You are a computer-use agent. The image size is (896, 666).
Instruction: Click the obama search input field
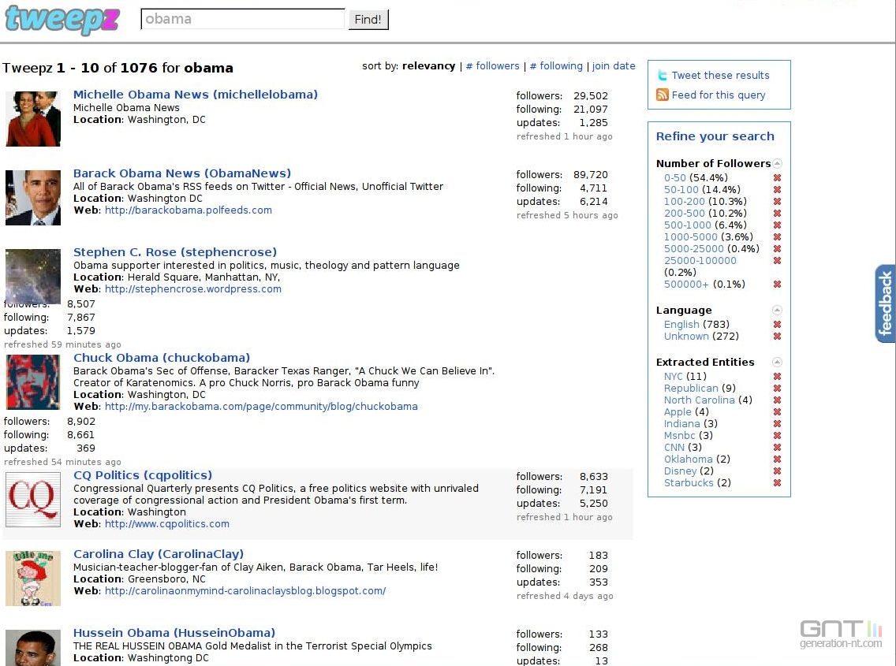pyautogui.click(x=243, y=19)
